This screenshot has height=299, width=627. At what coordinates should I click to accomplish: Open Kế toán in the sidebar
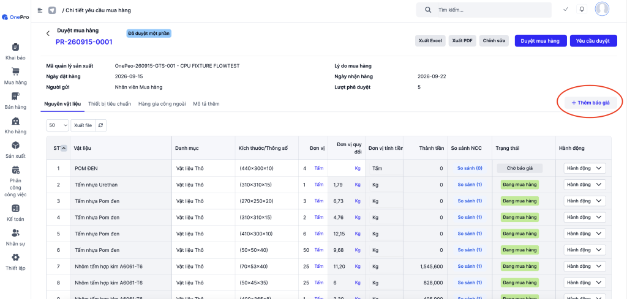pos(15,213)
